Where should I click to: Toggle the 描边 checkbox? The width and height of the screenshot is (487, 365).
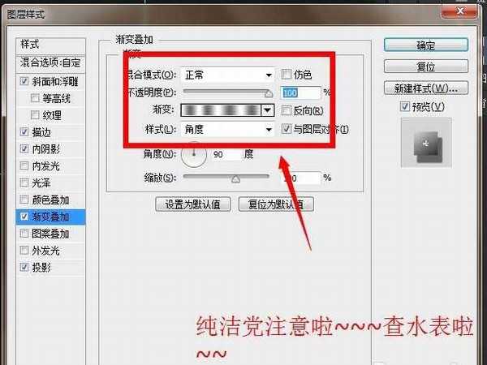[24, 132]
